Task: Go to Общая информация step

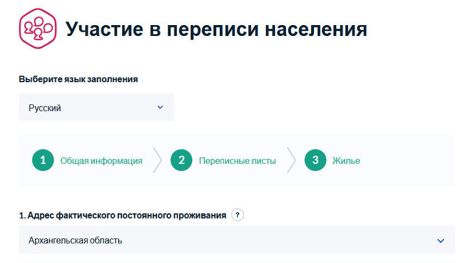Action: pyautogui.click(x=101, y=161)
